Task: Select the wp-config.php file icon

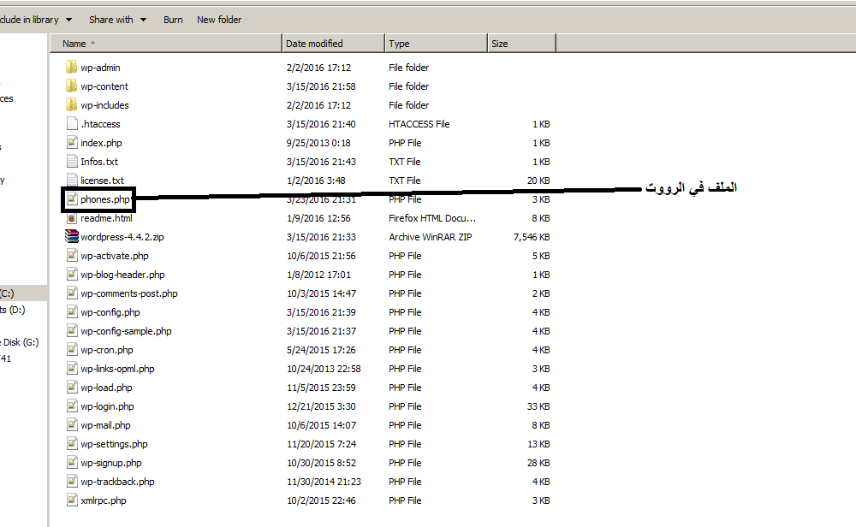Action: click(72, 312)
